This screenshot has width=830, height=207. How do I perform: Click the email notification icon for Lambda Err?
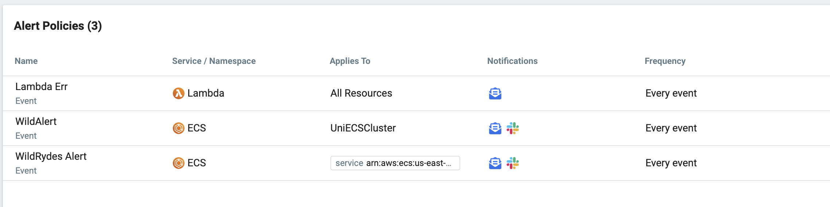(x=495, y=93)
